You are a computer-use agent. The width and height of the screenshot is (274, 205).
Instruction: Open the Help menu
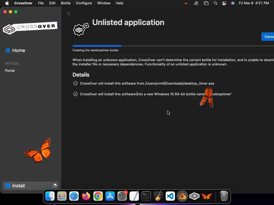[x=120, y=3]
